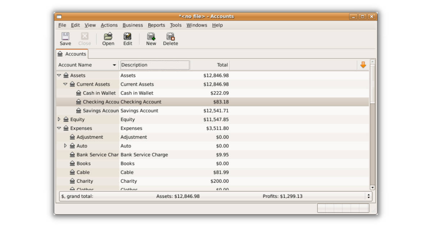
Task: Click the vertical scrollbar down arrow
Action: coord(372,187)
